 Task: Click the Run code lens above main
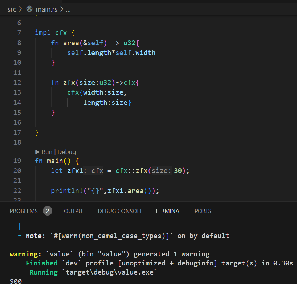tap(47, 152)
